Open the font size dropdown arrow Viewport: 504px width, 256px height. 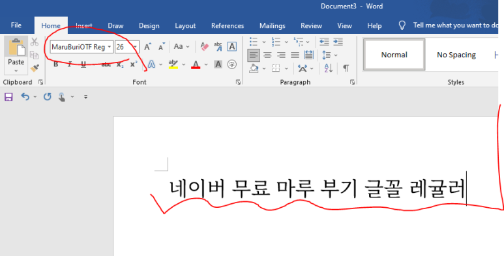pos(136,47)
